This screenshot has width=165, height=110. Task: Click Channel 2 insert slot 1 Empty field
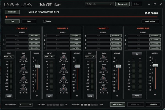click(58, 36)
